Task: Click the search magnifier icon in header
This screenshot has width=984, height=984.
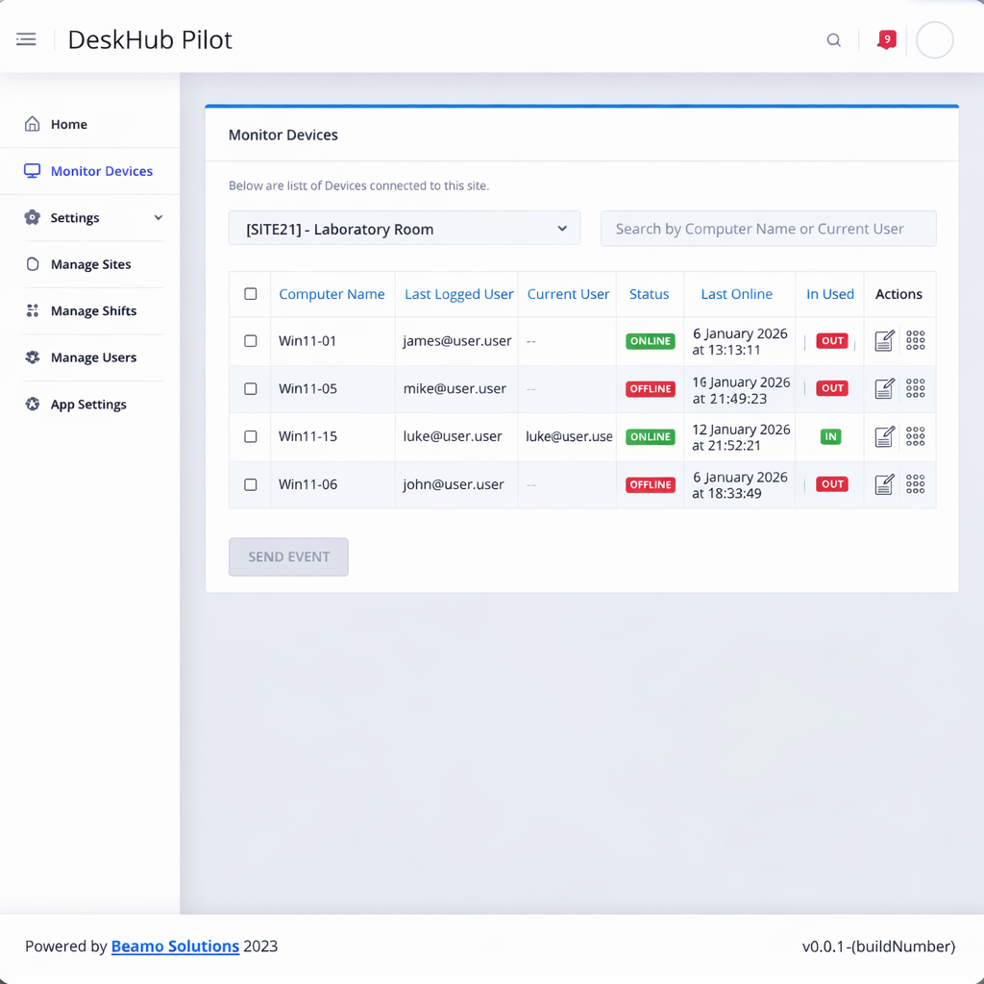Action: click(x=833, y=40)
